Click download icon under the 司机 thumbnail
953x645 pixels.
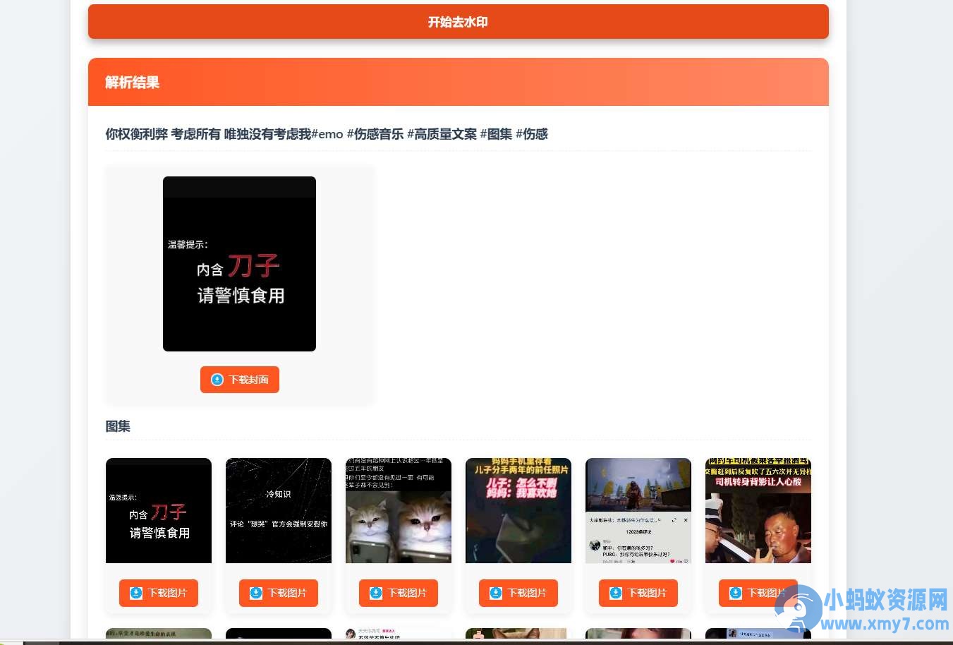(x=736, y=593)
